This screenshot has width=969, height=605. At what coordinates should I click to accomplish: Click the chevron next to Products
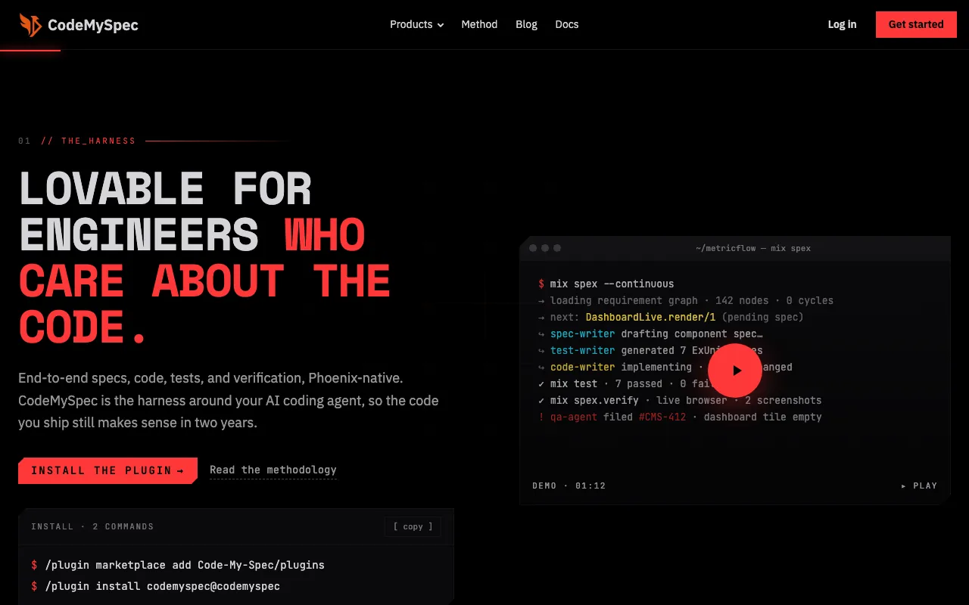(x=440, y=25)
